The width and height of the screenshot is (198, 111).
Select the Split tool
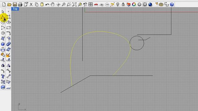pyautogui.click(x=8, y=60)
